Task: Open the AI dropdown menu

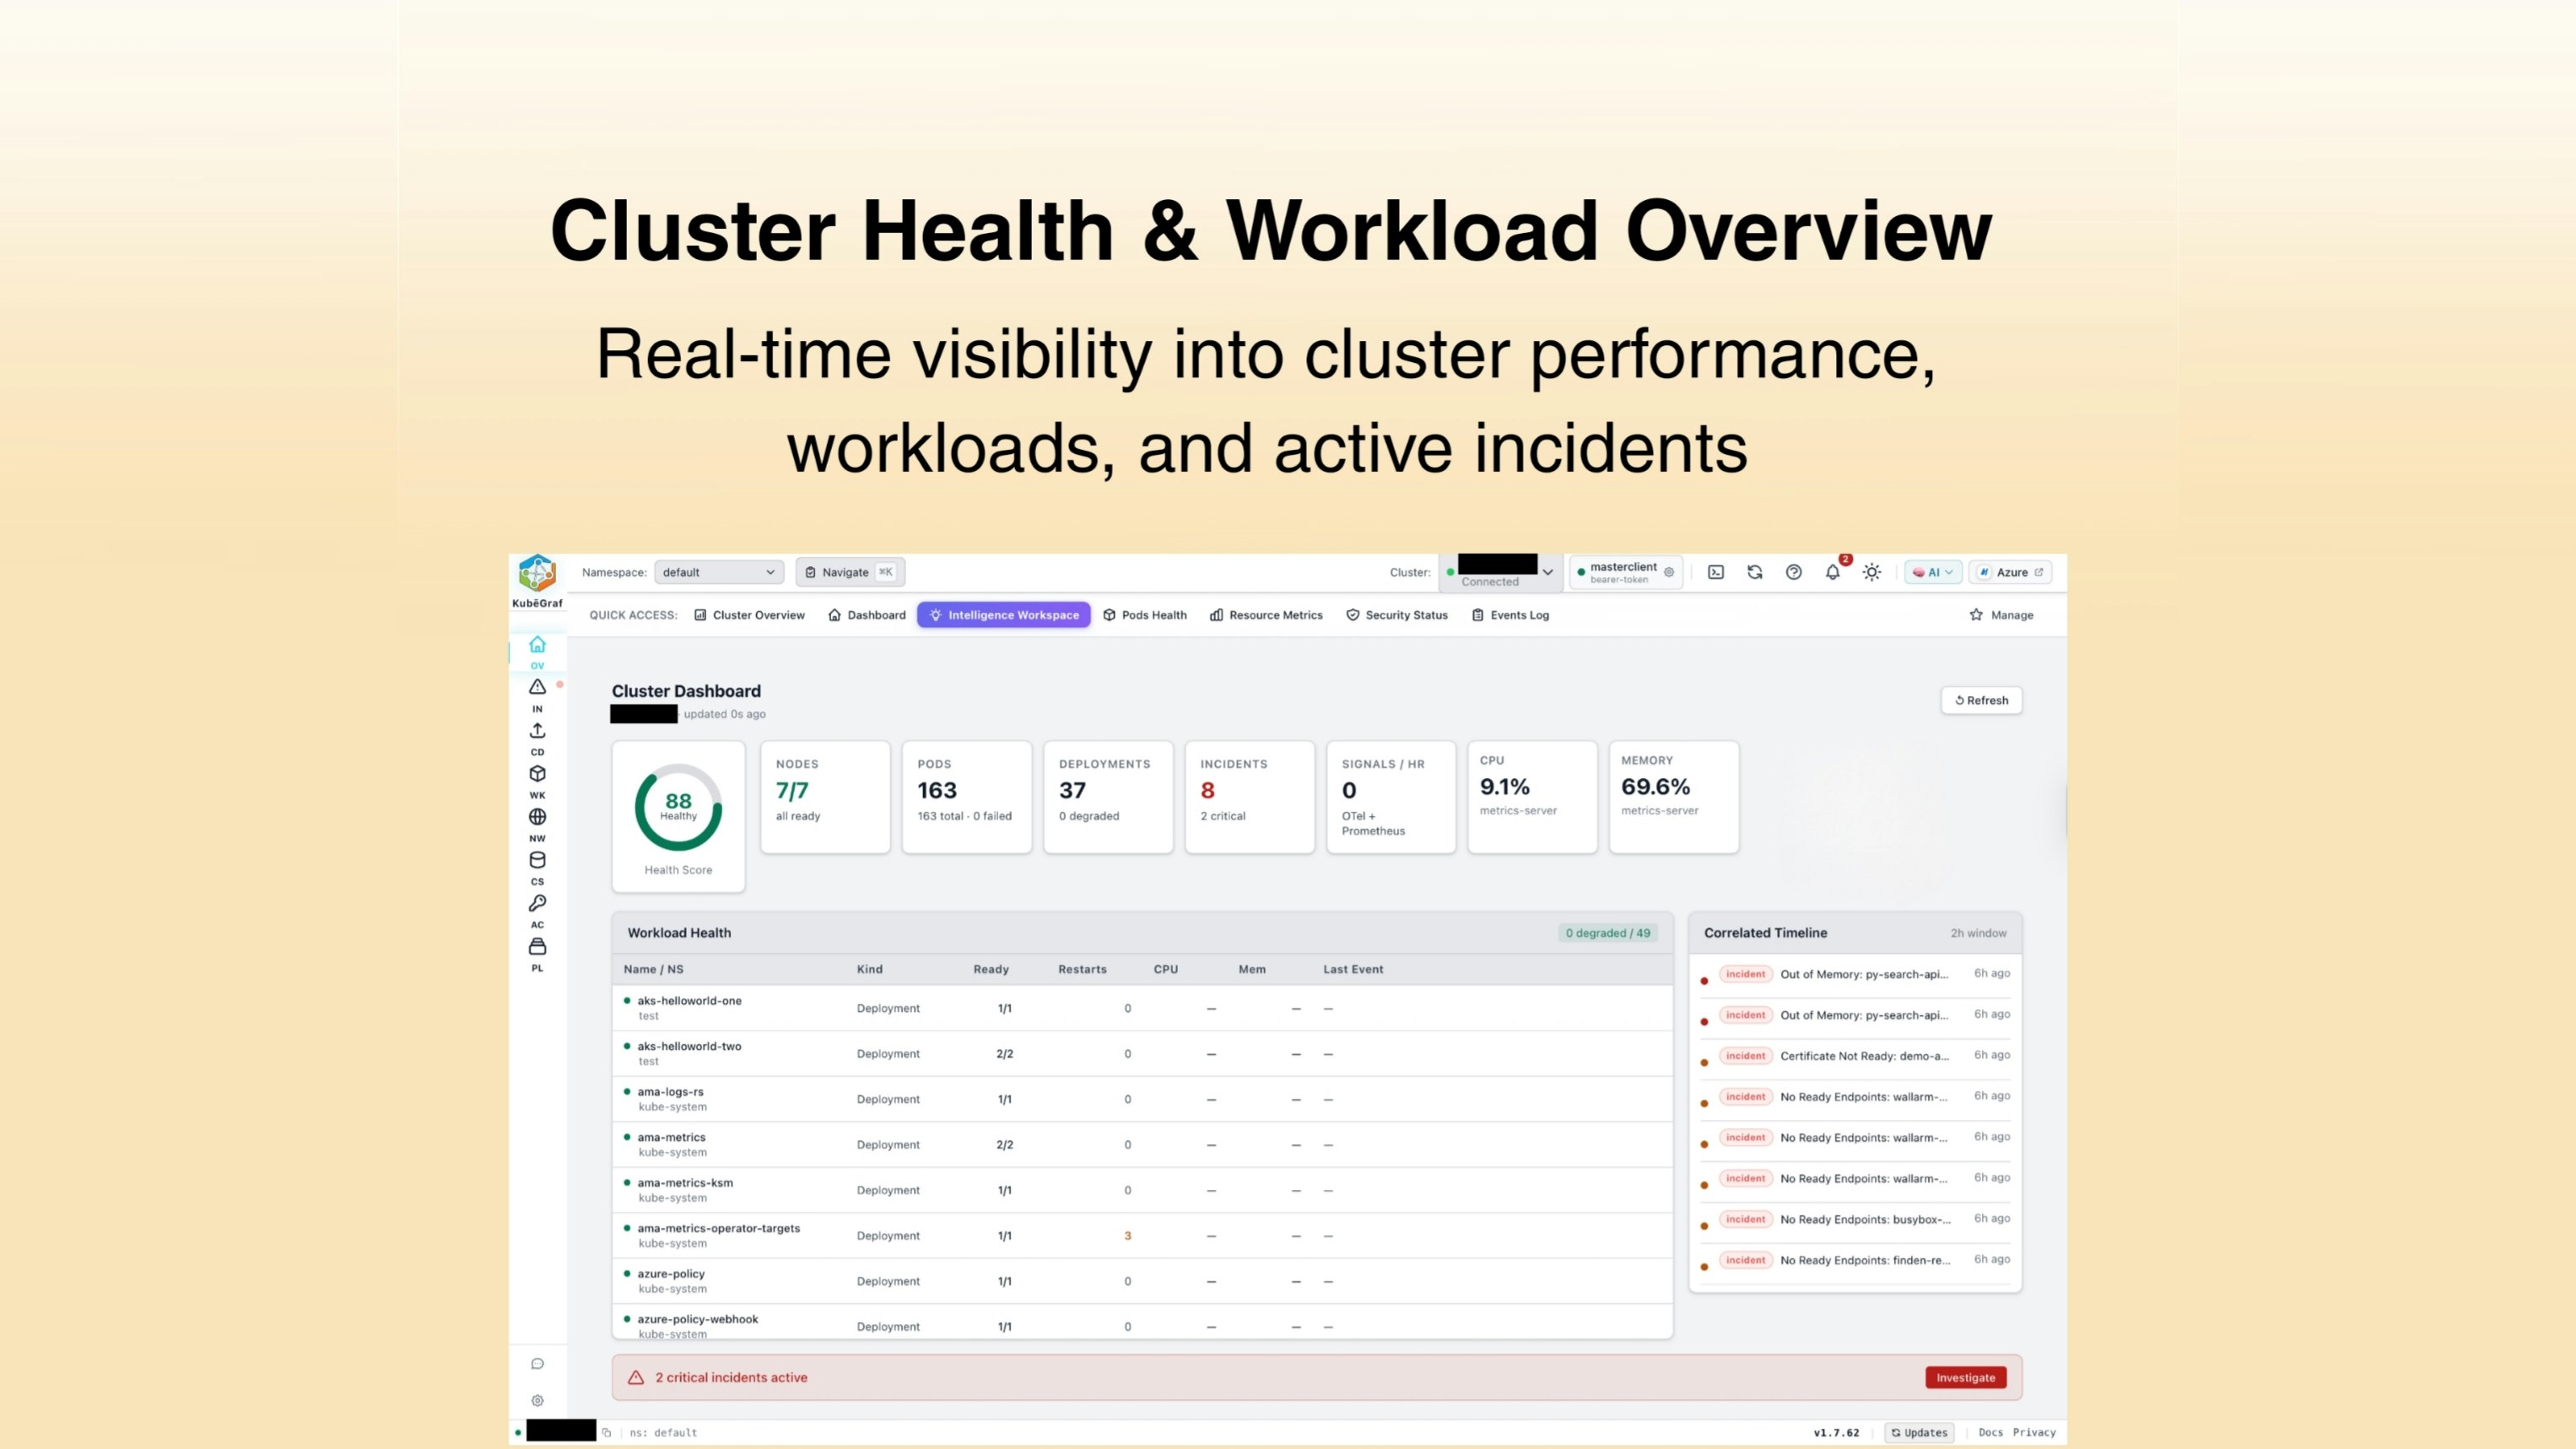Action: pos(1932,572)
